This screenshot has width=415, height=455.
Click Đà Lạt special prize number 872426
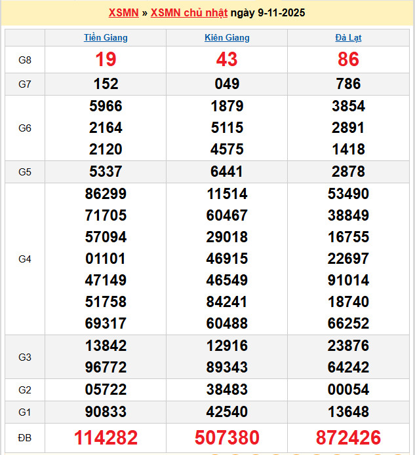(x=348, y=437)
